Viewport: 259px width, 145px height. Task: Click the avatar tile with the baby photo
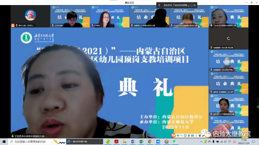(x=31, y=15)
